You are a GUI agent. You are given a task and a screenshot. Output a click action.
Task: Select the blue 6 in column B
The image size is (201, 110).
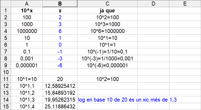pyautogui.click(x=60, y=31)
